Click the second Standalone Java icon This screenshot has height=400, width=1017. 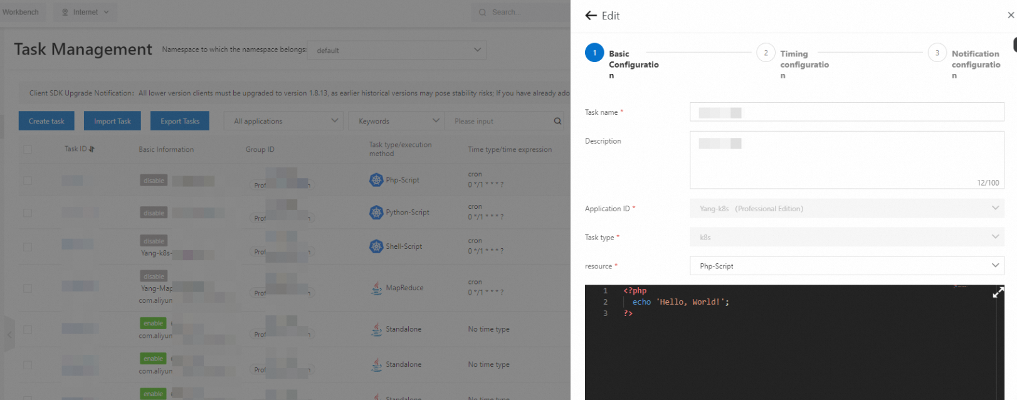pos(376,364)
